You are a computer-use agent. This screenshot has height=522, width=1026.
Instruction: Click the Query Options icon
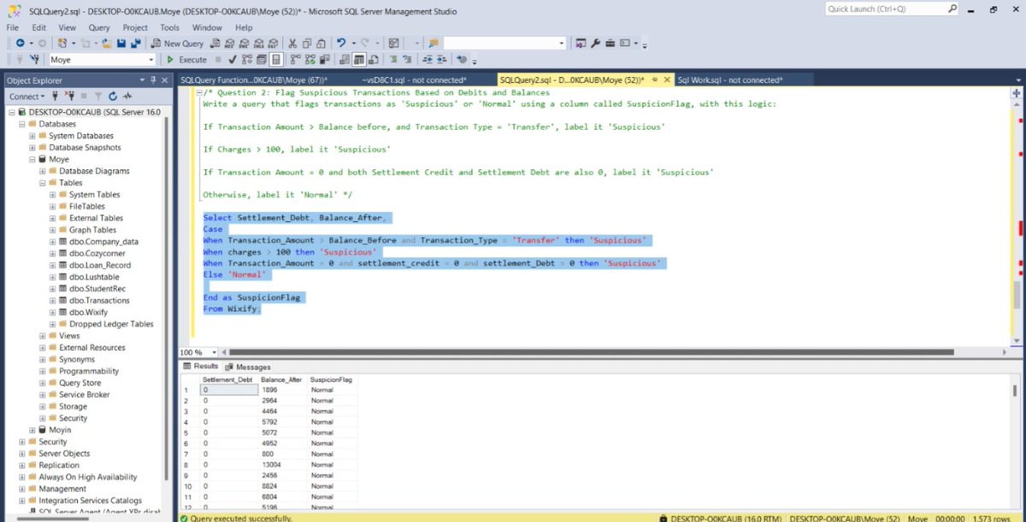260,60
